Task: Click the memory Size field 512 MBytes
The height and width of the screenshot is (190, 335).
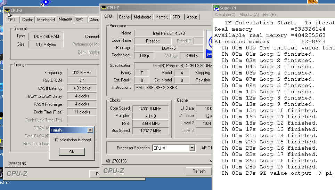Action: pos(46,44)
